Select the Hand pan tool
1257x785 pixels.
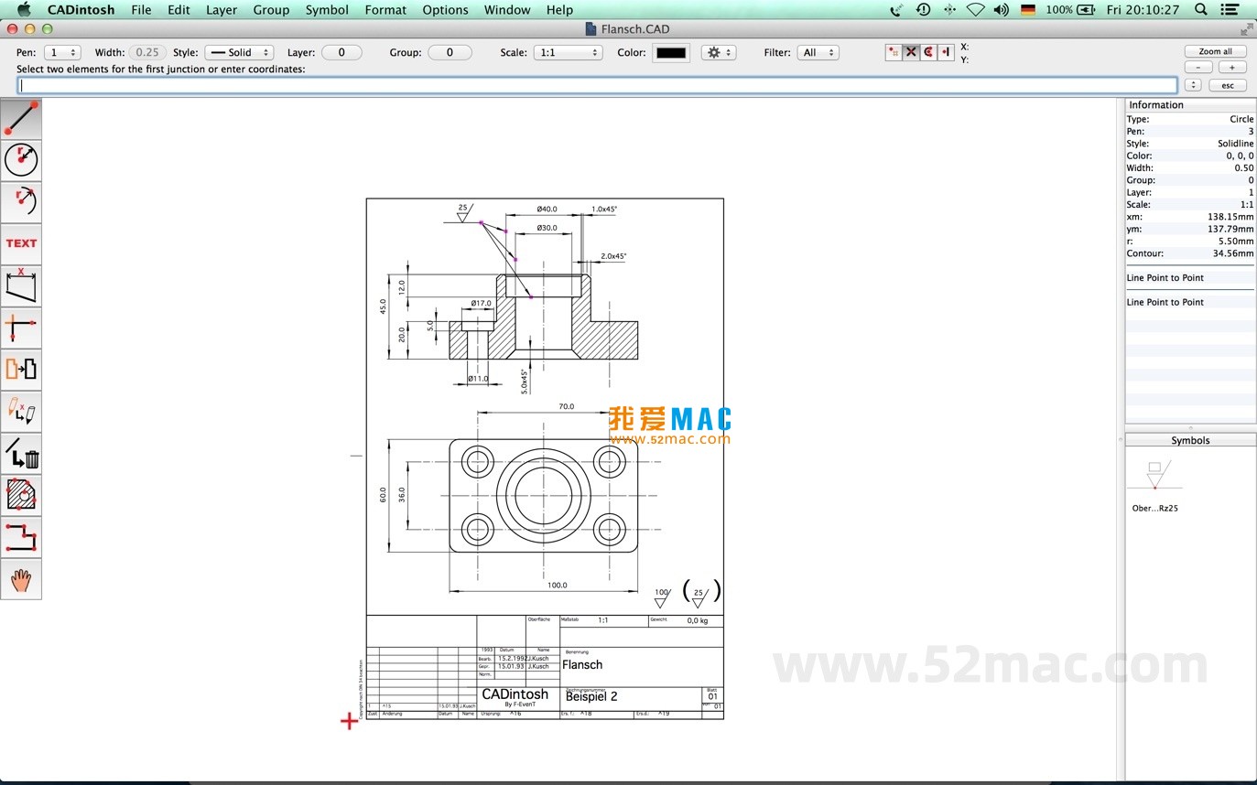20,578
